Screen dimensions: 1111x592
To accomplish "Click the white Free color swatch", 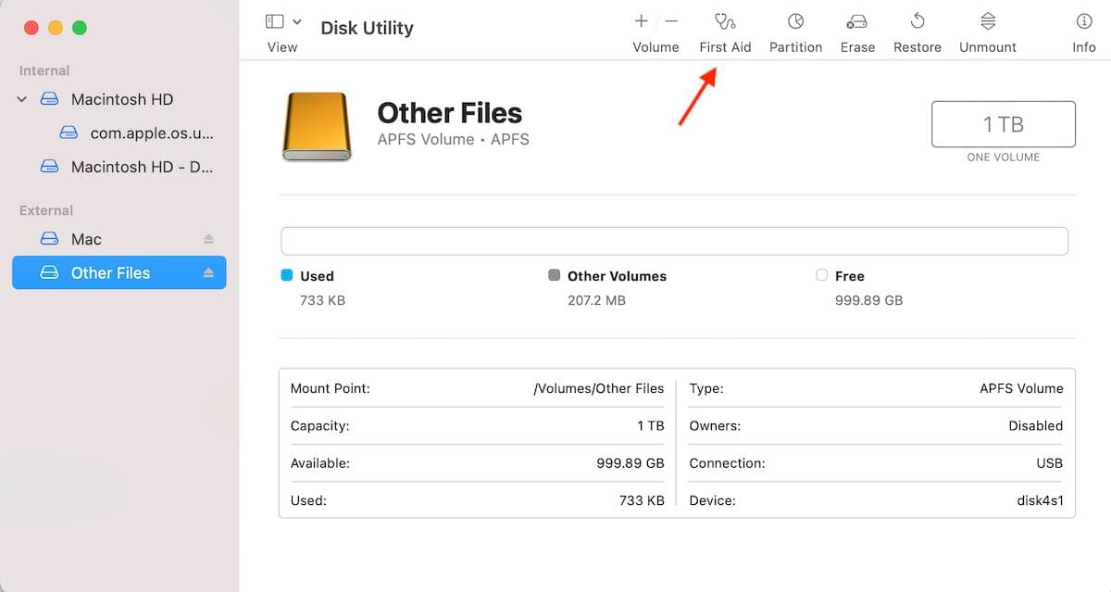I will pos(821,275).
